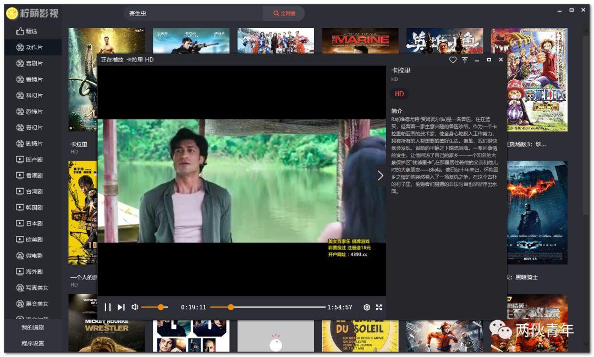594x357 pixels.
Task: Minimize the main 柠萌影视 window
Action: tap(559, 10)
